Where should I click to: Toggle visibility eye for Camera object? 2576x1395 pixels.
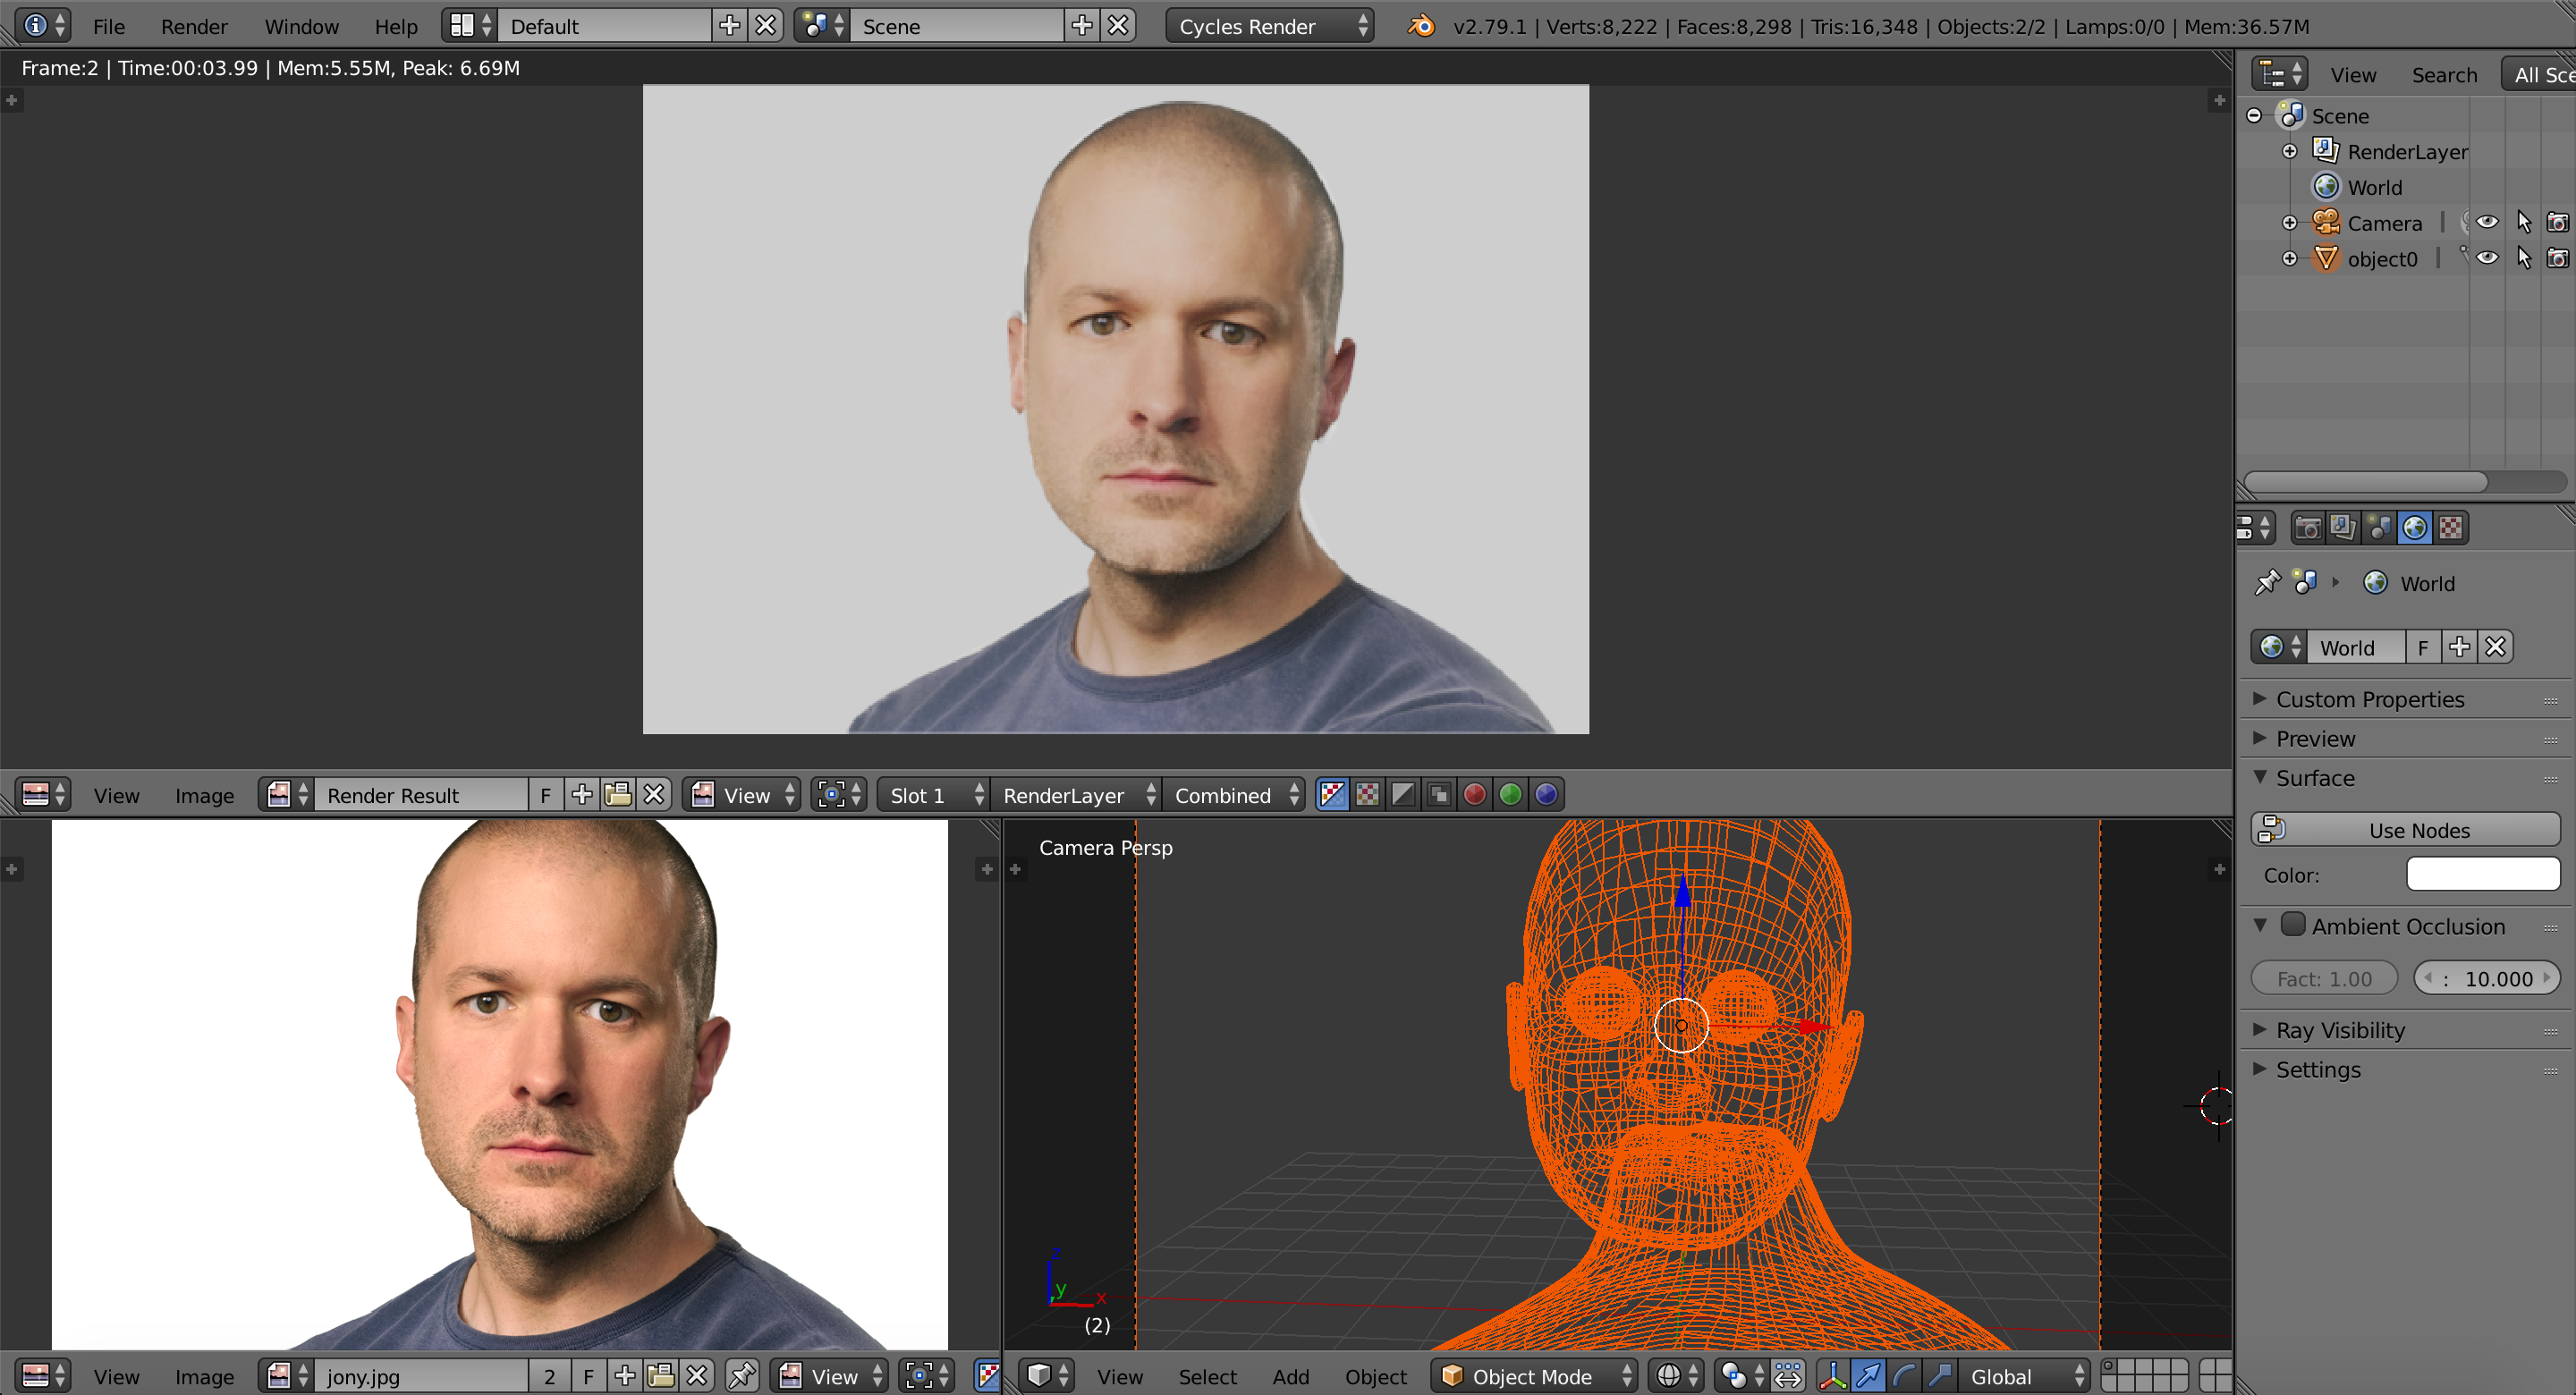point(2487,222)
